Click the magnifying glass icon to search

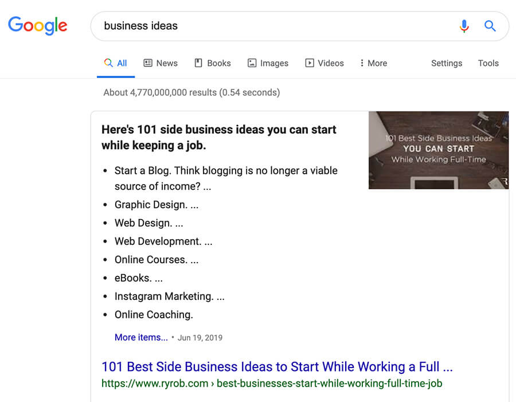point(490,26)
